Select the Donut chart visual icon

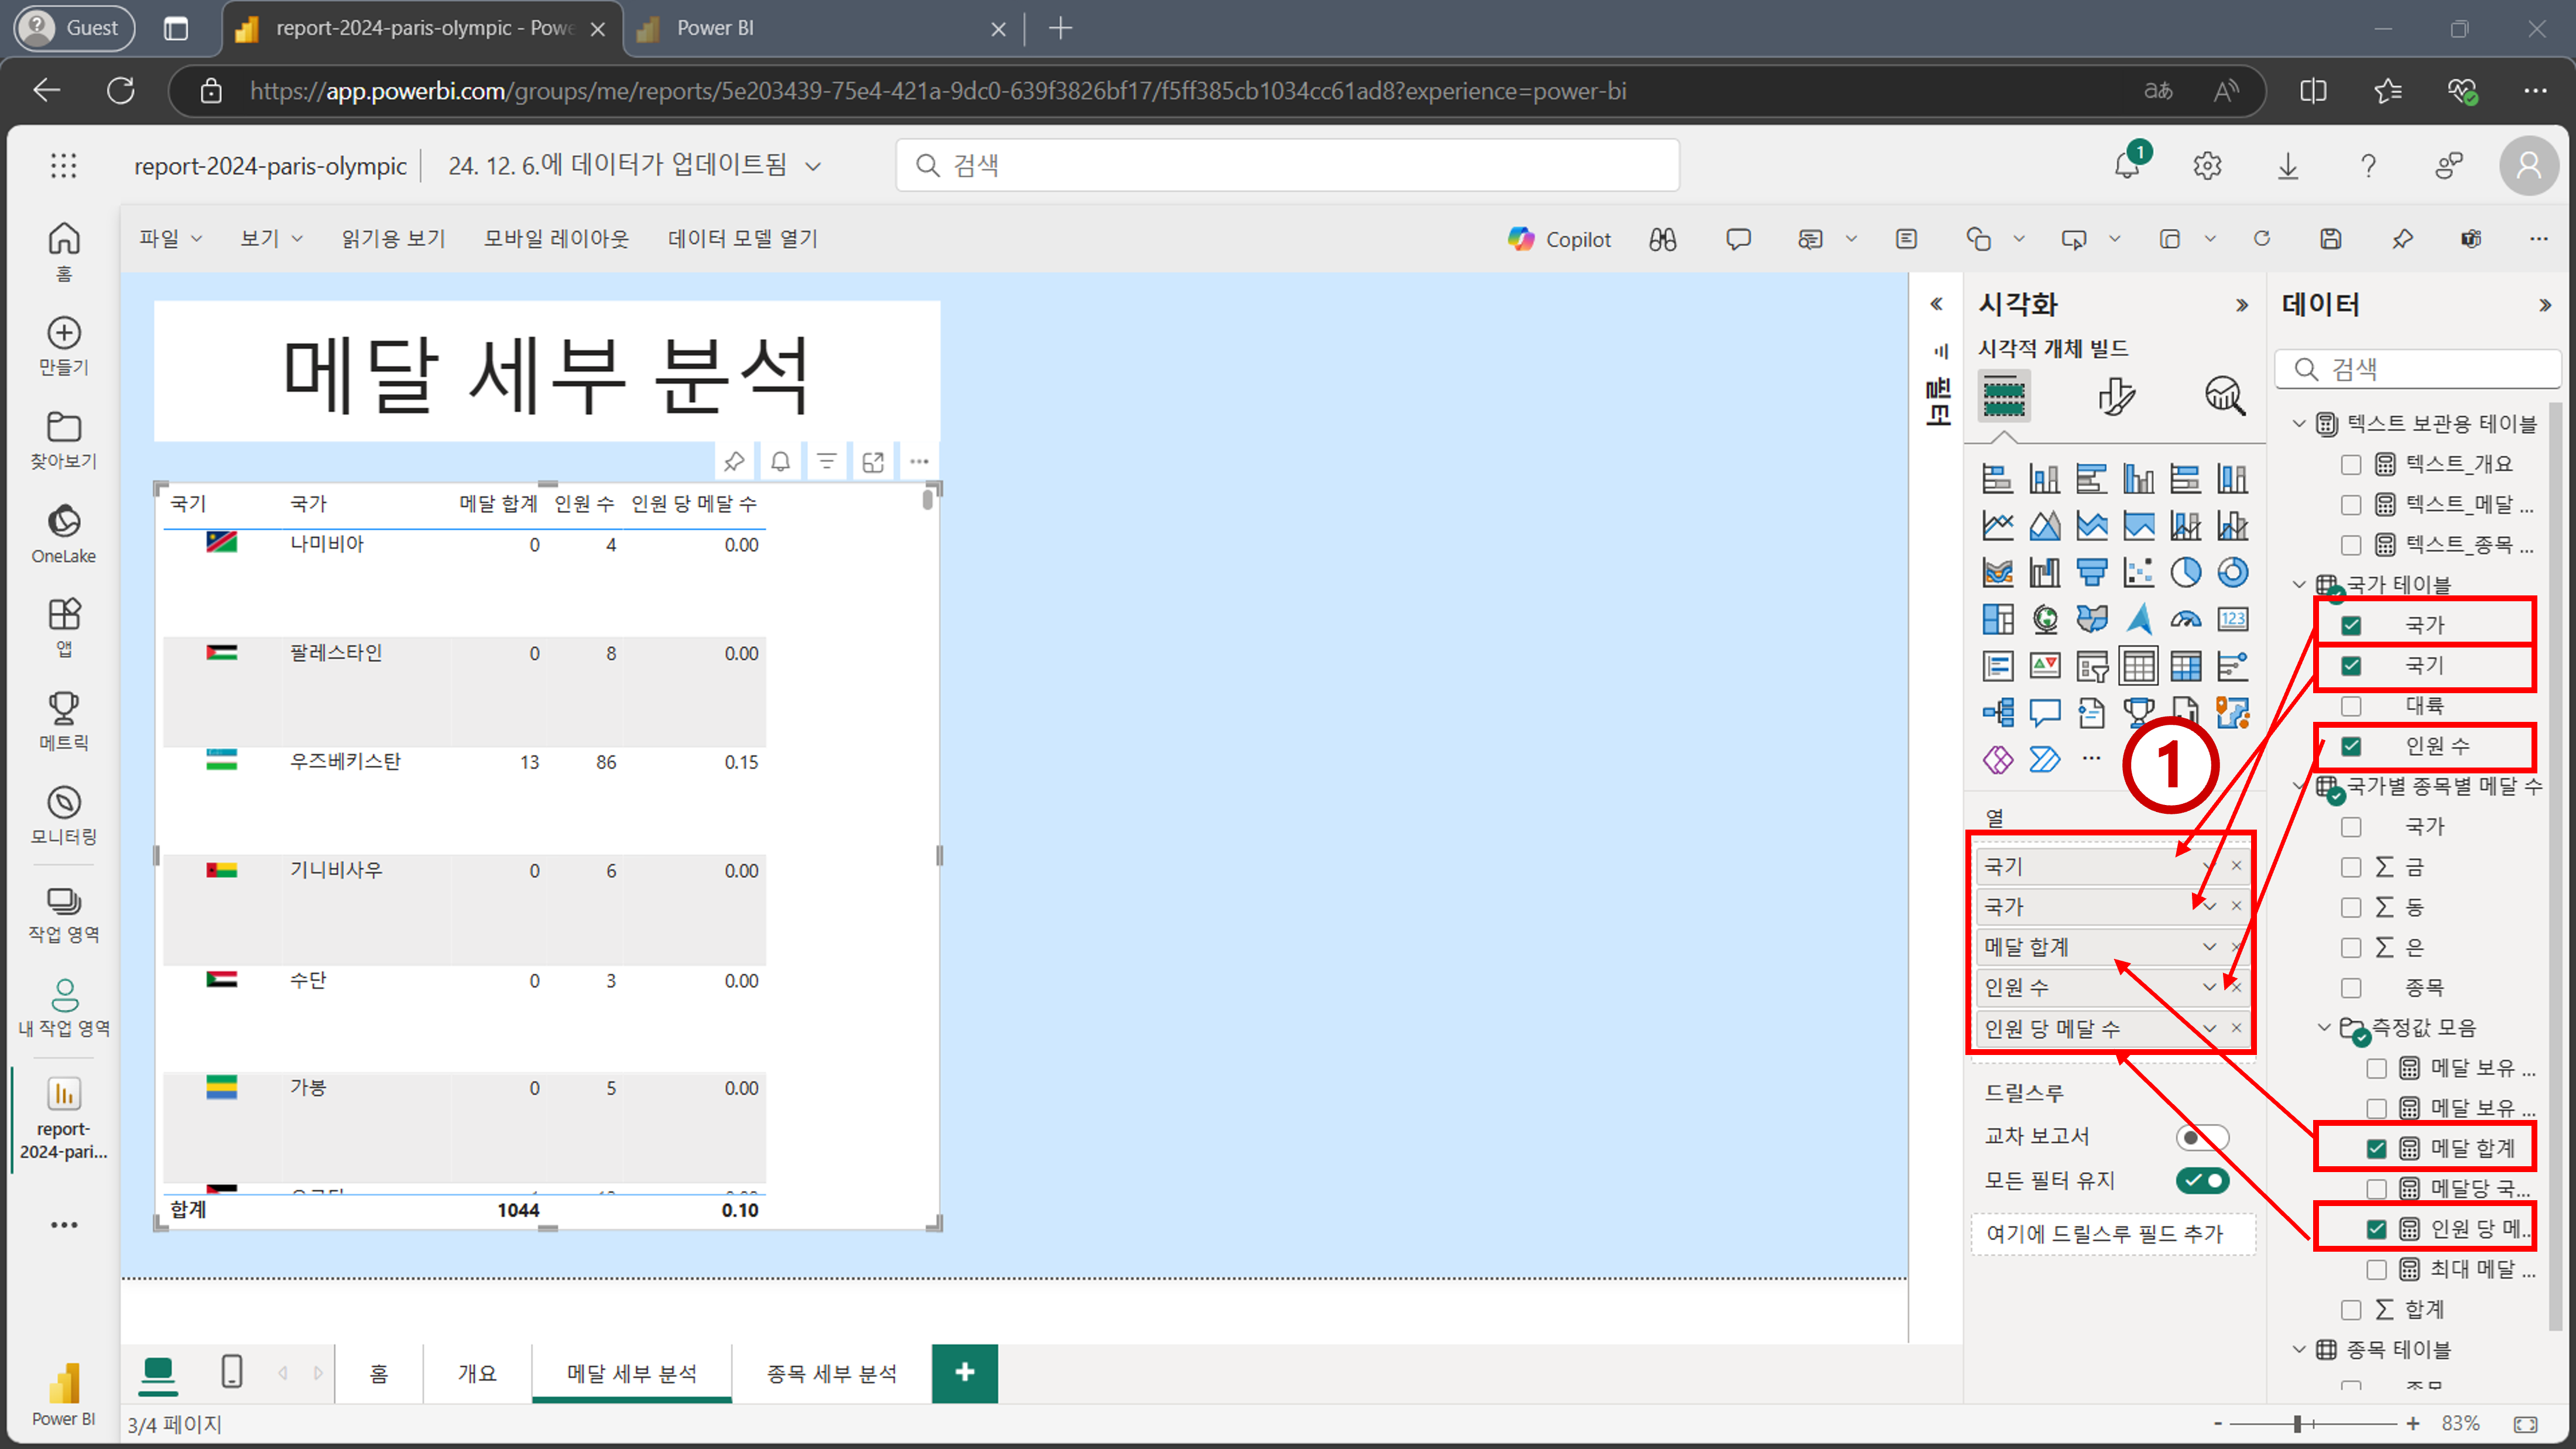(x=2232, y=572)
